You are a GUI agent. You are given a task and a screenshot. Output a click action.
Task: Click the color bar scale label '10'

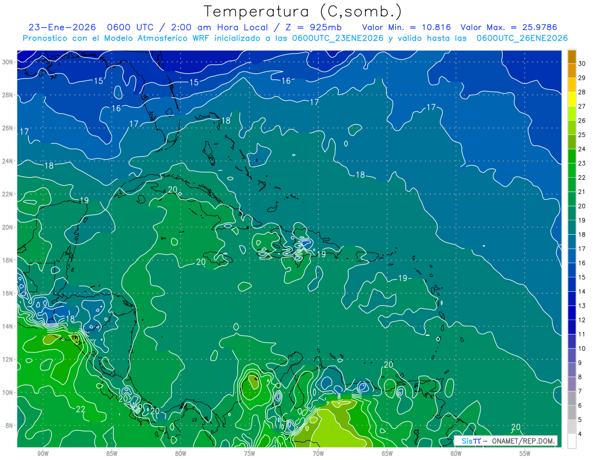pos(582,348)
